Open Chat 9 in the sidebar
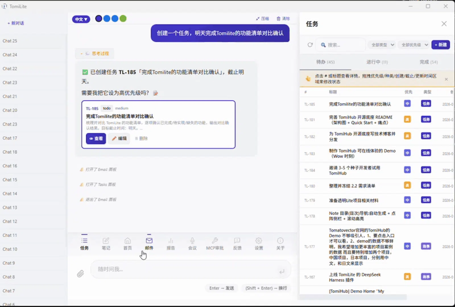Screen dimensions: 455x307 33,263
